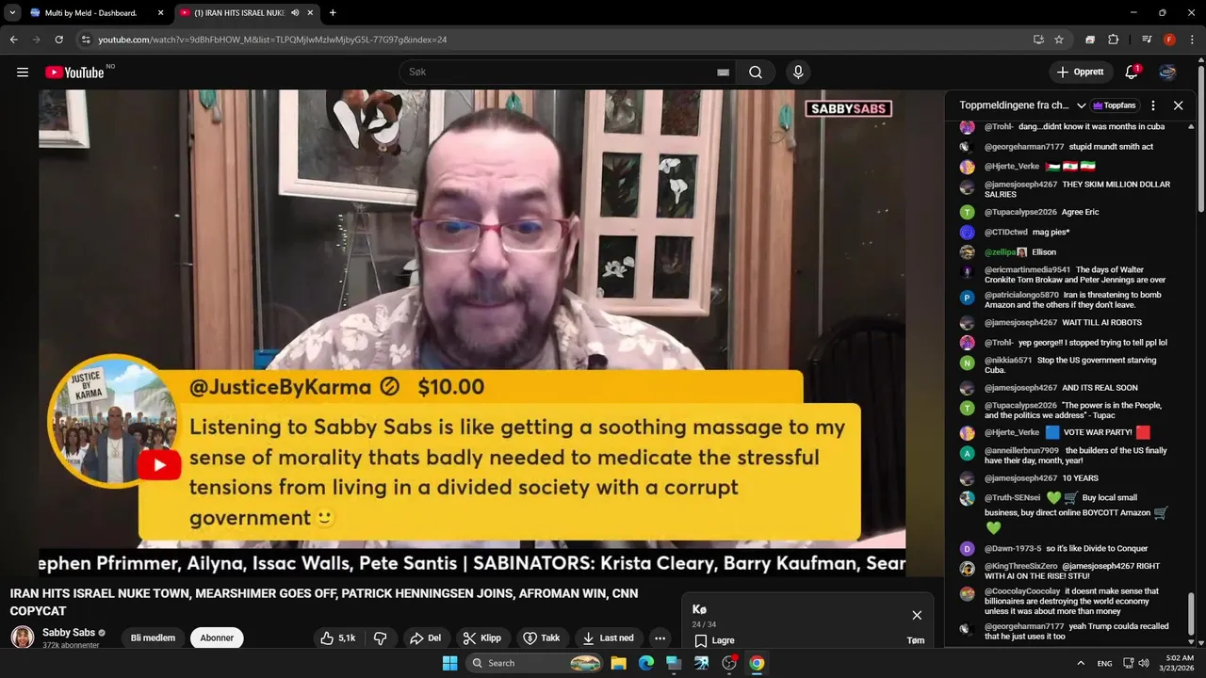Image resolution: width=1206 pixels, height=678 pixels.
Task: Open the tab search dropdown arrow
Action: (12, 13)
